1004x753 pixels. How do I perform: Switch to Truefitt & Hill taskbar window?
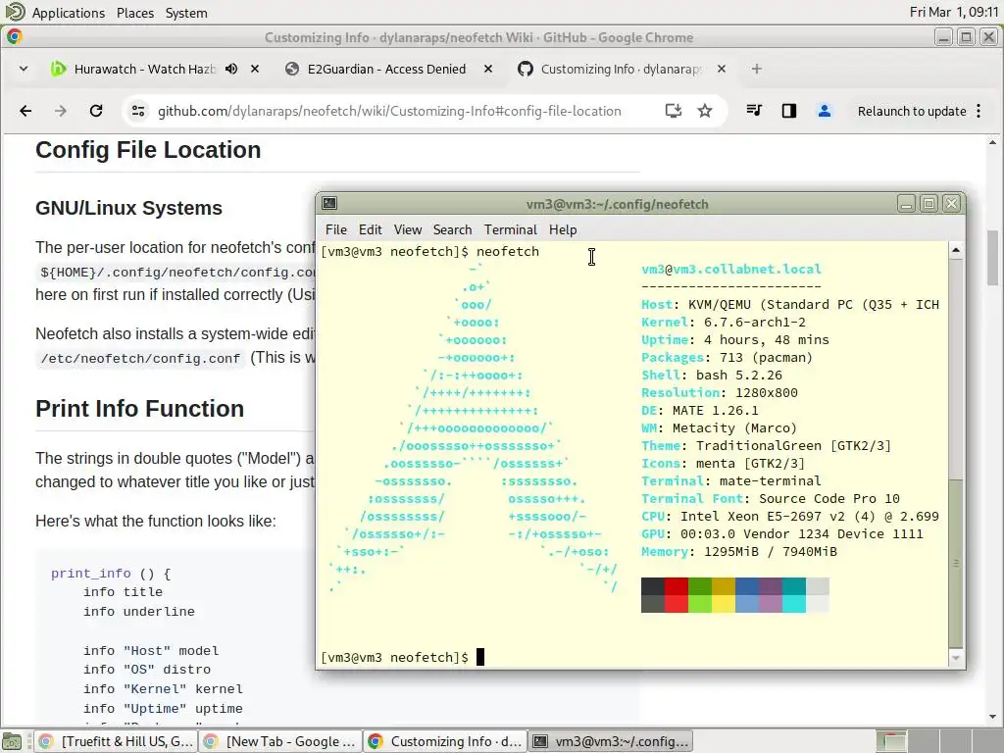116,741
